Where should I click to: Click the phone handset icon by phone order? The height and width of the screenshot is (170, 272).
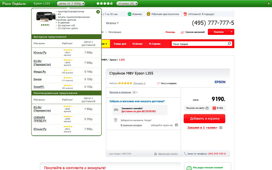click(185, 153)
